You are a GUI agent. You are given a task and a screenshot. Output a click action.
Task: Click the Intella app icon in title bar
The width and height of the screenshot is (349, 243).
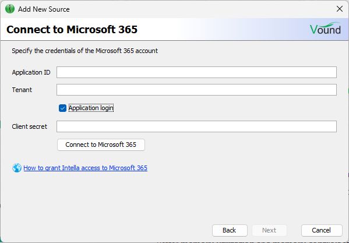[9, 9]
